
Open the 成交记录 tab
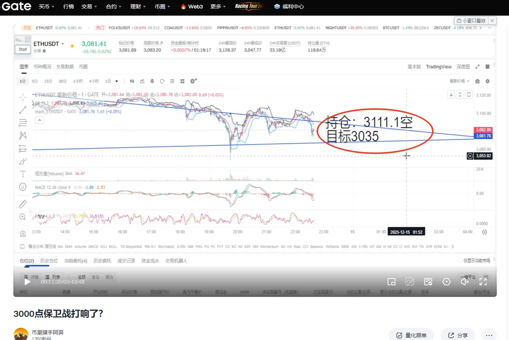[126, 261]
